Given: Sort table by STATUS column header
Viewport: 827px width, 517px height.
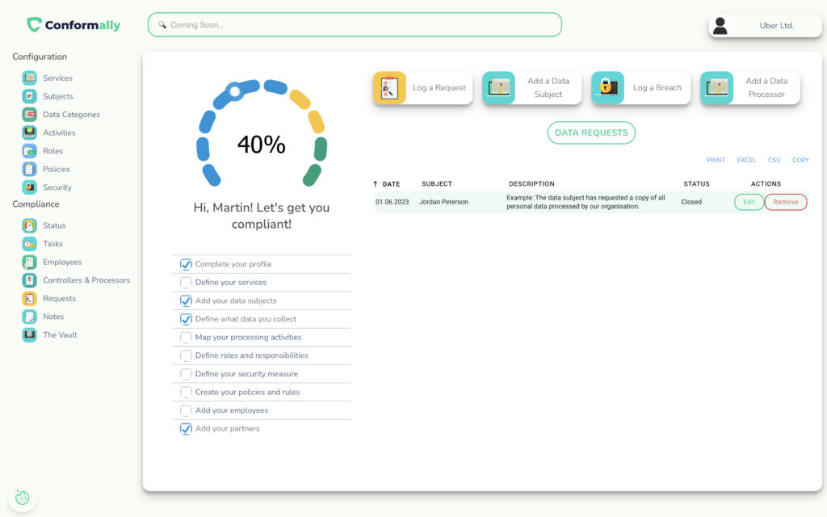Looking at the screenshot, I should 696,184.
